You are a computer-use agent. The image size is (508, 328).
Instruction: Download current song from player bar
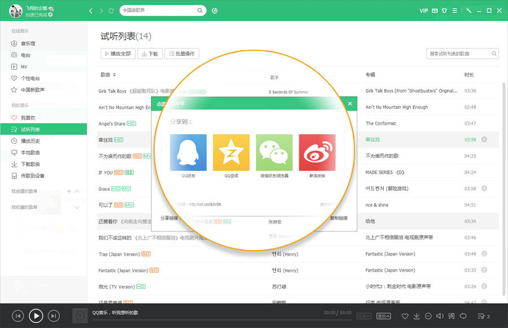pos(417,316)
